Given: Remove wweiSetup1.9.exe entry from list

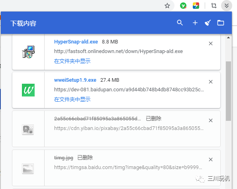Looking at the screenshot, I should 211,82.
